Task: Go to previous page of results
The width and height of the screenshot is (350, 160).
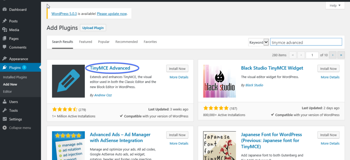Action: 301,55
